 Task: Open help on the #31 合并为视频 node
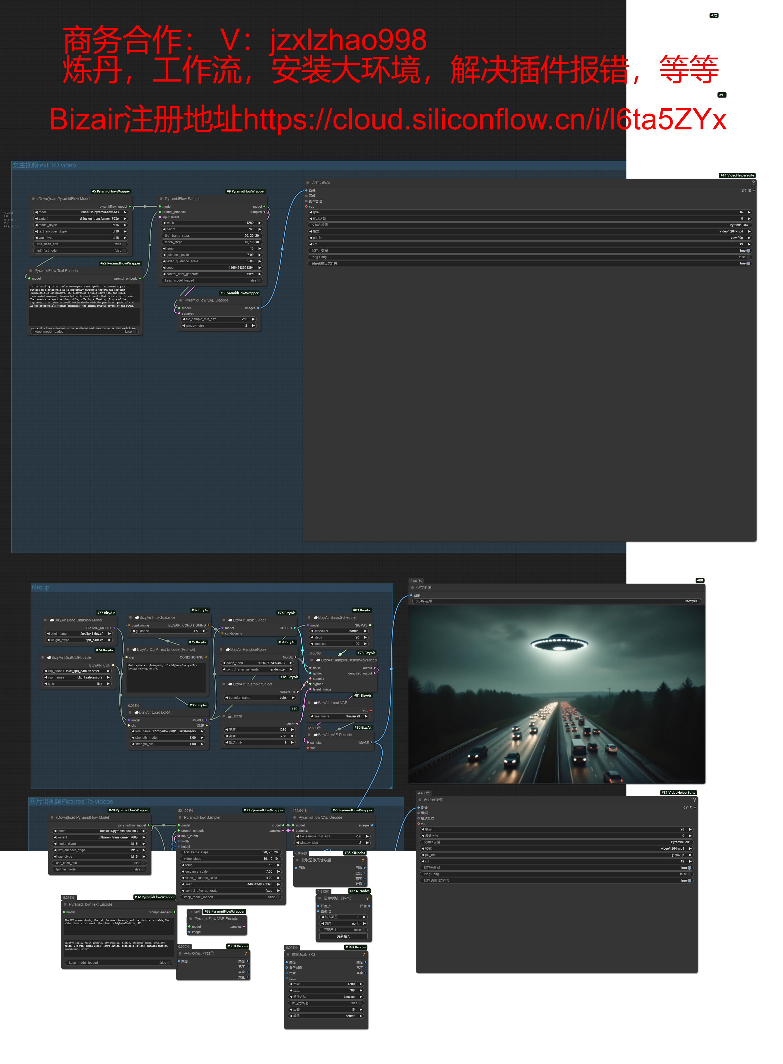694,800
